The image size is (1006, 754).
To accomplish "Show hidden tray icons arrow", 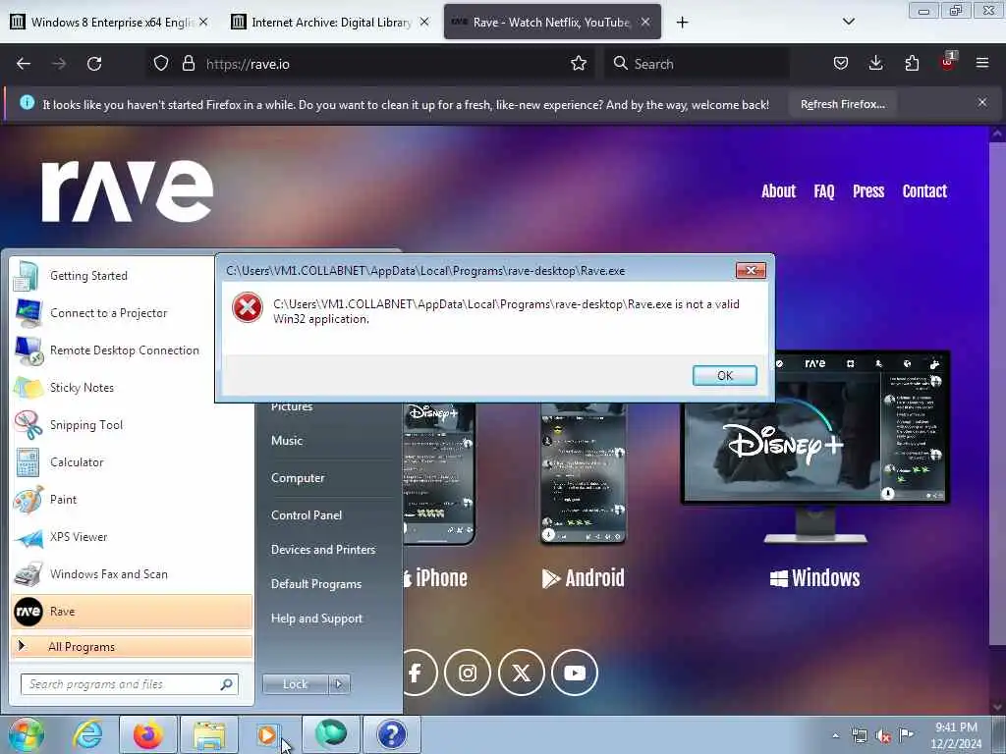I will pyautogui.click(x=835, y=736).
